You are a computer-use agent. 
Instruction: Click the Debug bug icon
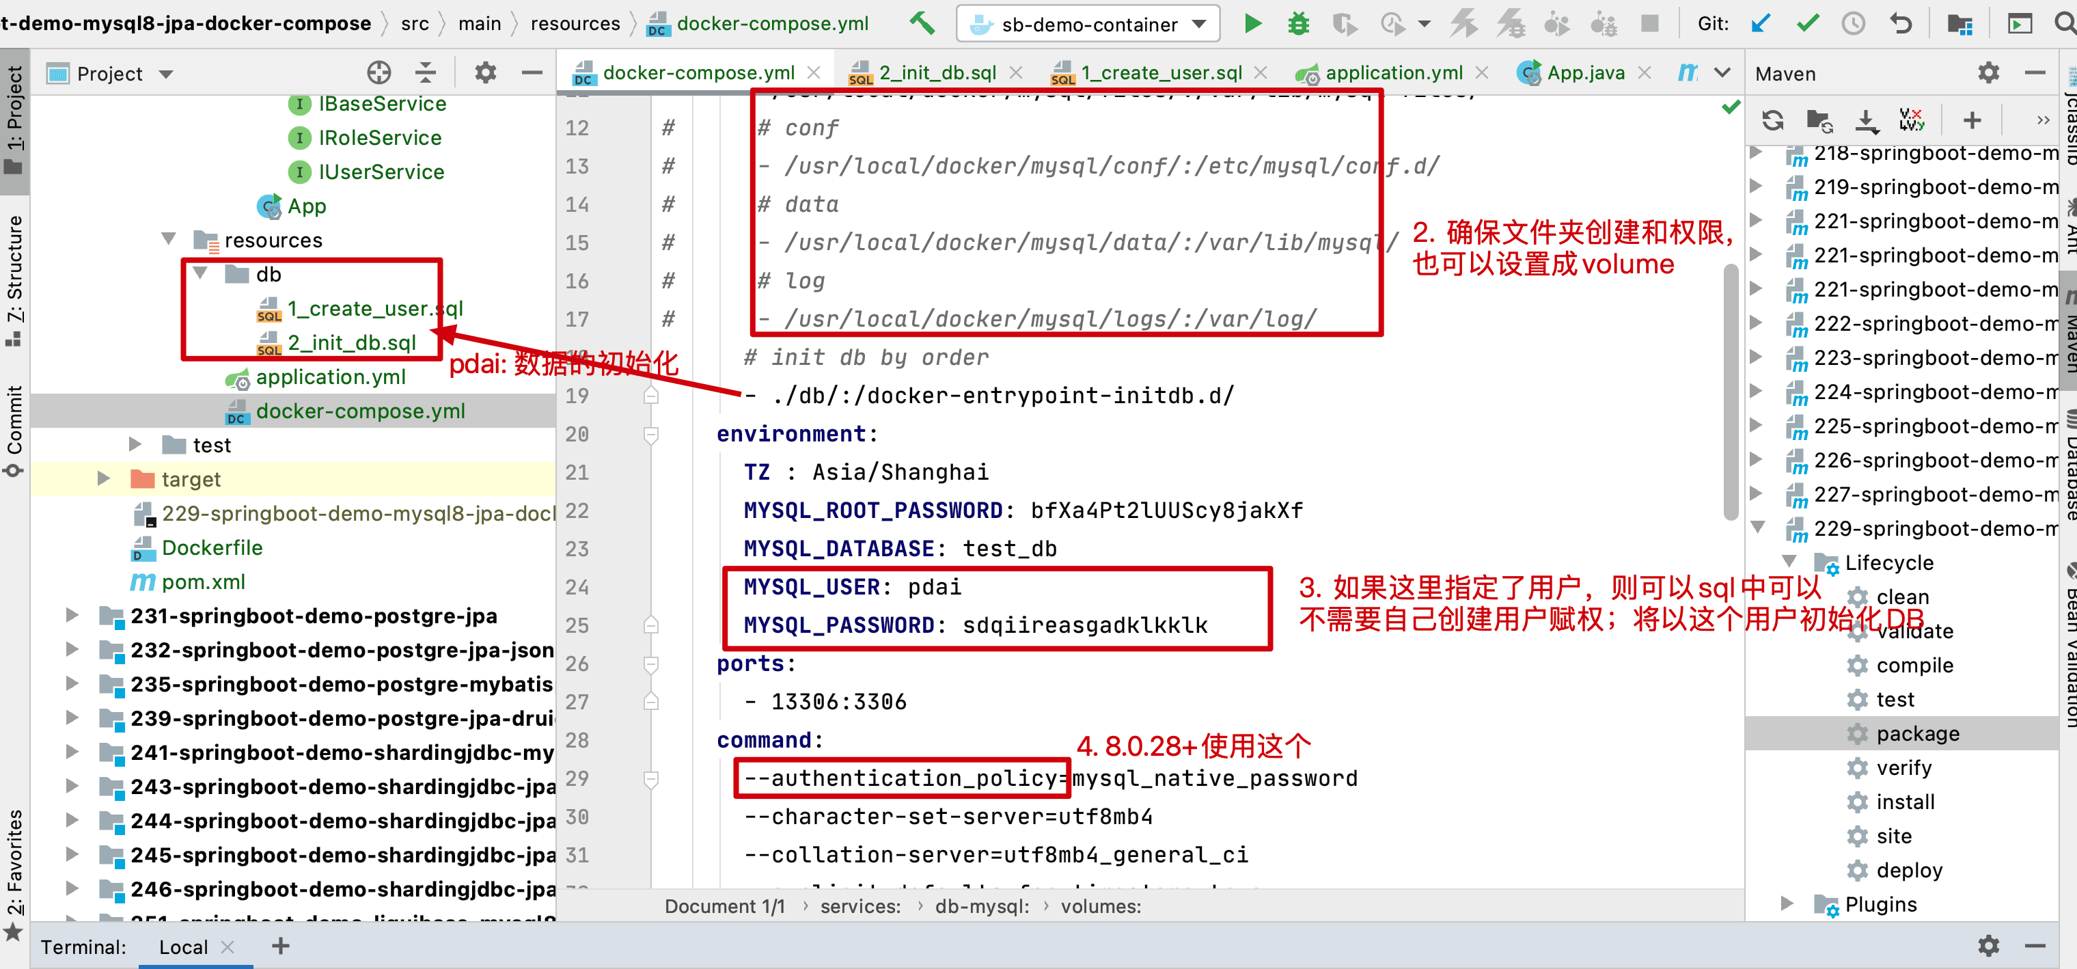tap(1298, 24)
